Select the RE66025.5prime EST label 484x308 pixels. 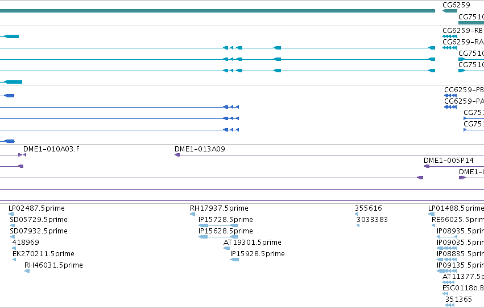(458, 220)
